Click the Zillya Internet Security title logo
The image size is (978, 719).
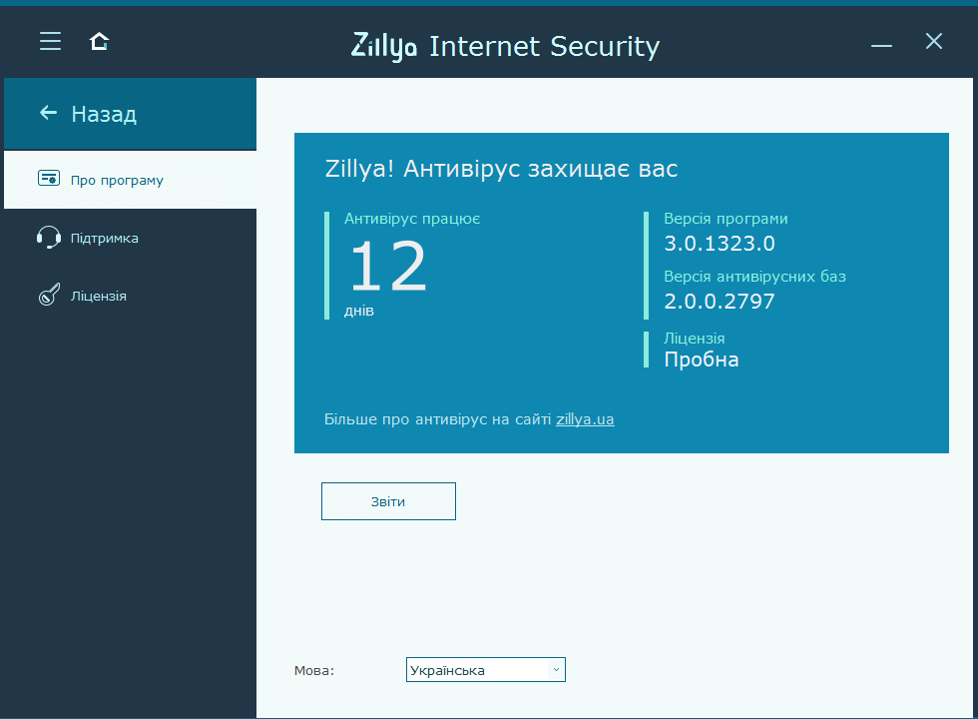pos(505,46)
